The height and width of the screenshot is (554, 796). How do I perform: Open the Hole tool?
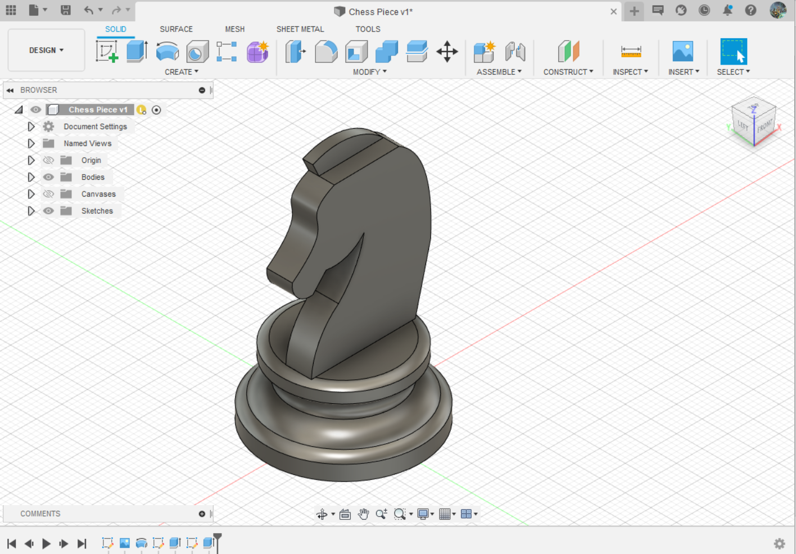[x=197, y=52]
